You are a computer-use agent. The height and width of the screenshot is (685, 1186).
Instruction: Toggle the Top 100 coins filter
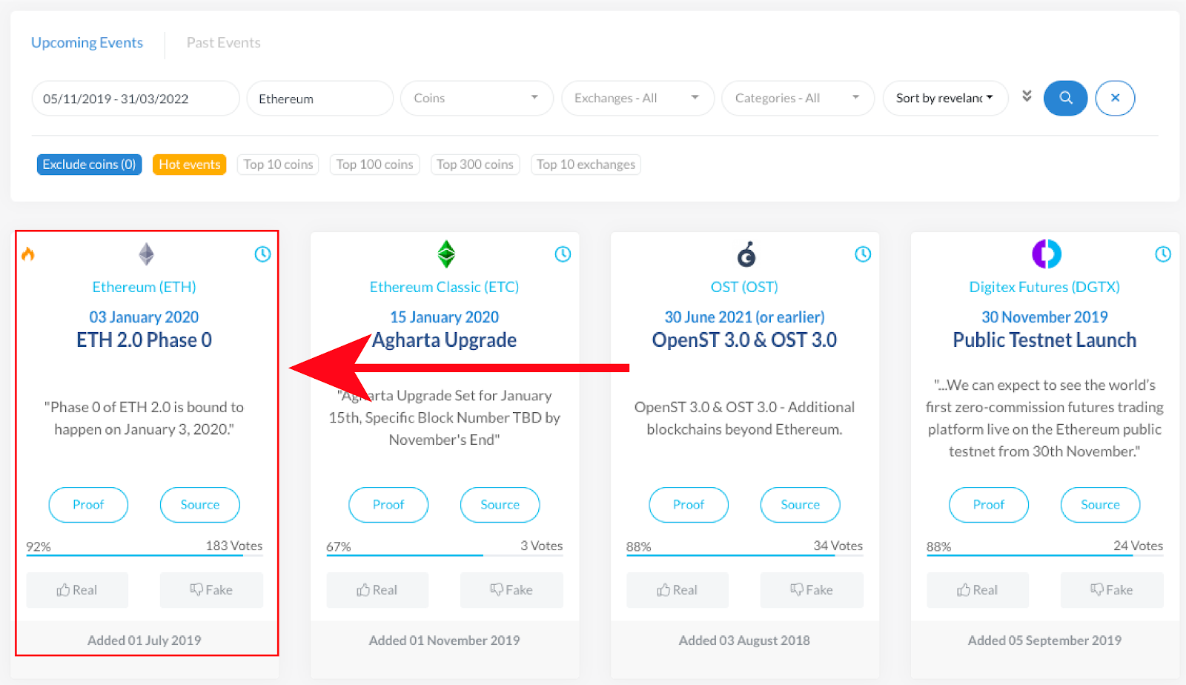tap(375, 165)
